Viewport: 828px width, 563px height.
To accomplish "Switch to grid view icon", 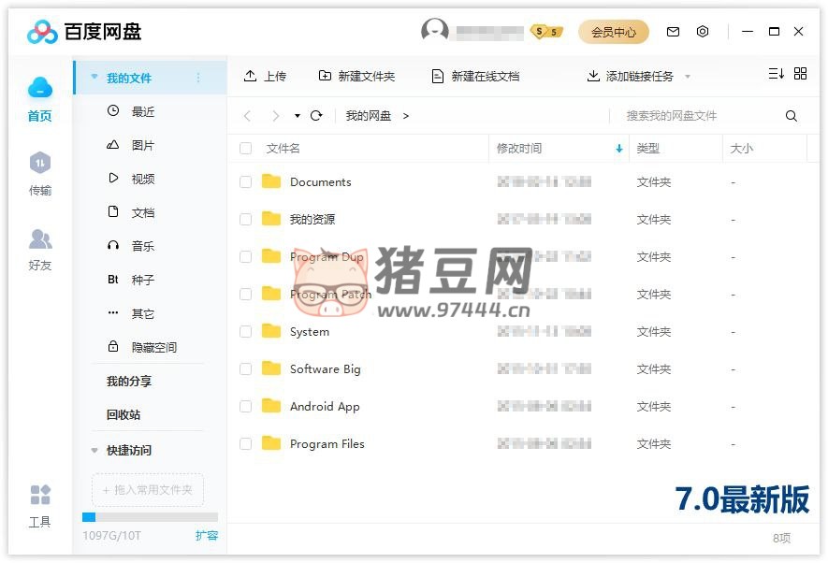I will point(800,74).
